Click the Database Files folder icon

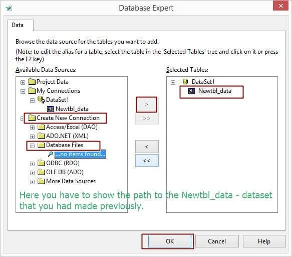point(41,145)
